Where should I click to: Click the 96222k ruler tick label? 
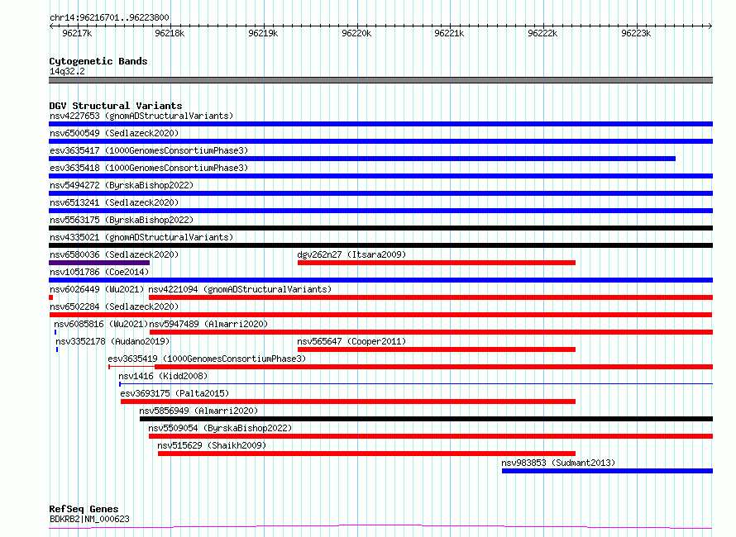tap(542, 33)
